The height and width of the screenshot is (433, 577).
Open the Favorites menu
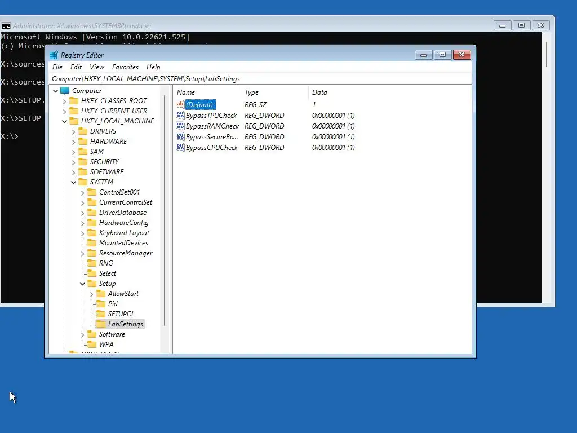pos(125,67)
